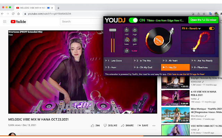Viewport: 222px width, 138px height.
Task: Bookmark this page with star icon
Action: [x=204, y=14]
